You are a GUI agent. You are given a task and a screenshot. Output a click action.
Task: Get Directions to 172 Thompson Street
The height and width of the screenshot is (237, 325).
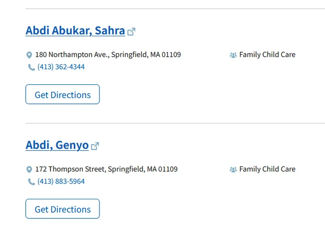coord(63,209)
